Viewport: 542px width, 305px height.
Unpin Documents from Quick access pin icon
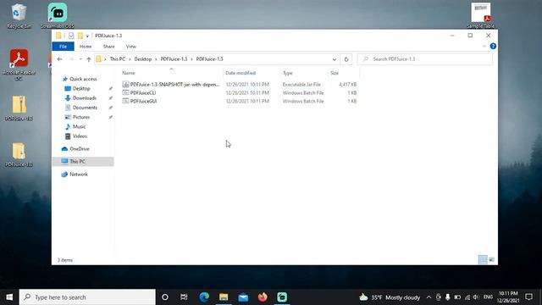click(x=111, y=108)
